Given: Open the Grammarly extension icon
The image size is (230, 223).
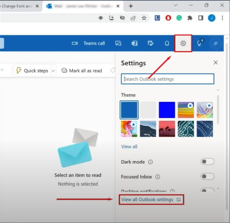Looking at the screenshot, I should [179, 18].
